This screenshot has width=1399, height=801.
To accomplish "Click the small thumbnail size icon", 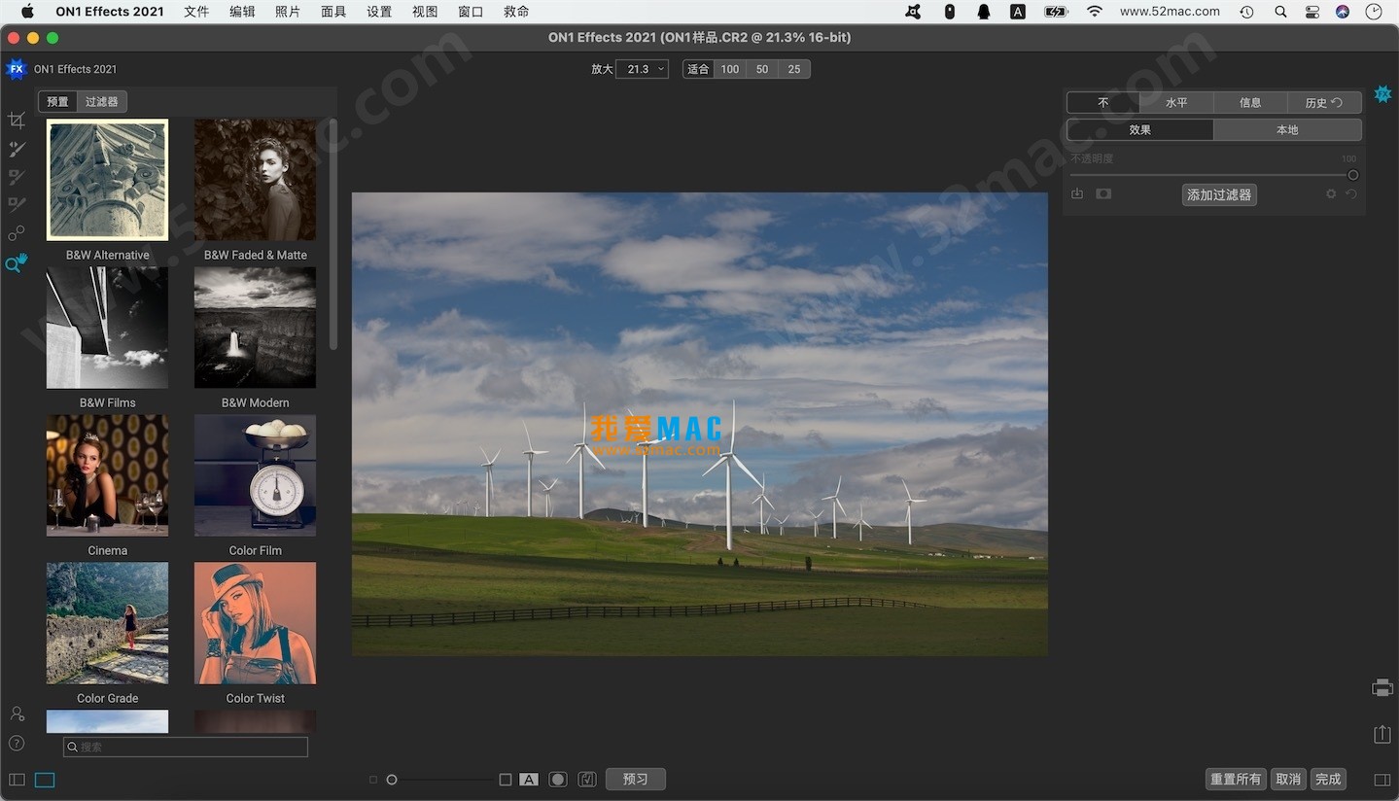I will (x=373, y=780).
